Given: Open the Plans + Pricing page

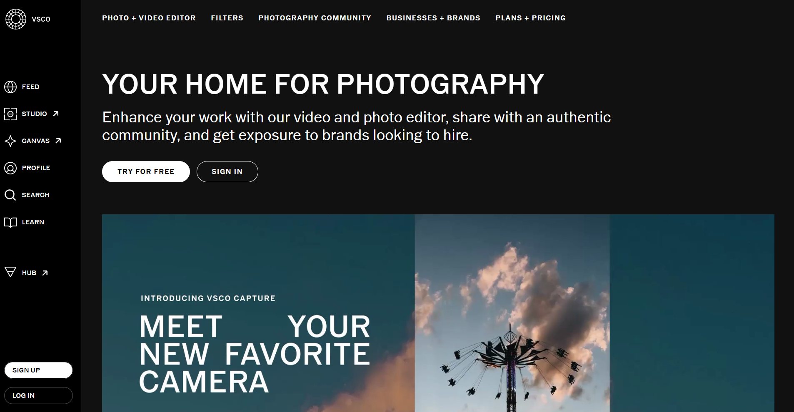Looking at the screenshot, I should pyautogui.click(x=531, y=18).
